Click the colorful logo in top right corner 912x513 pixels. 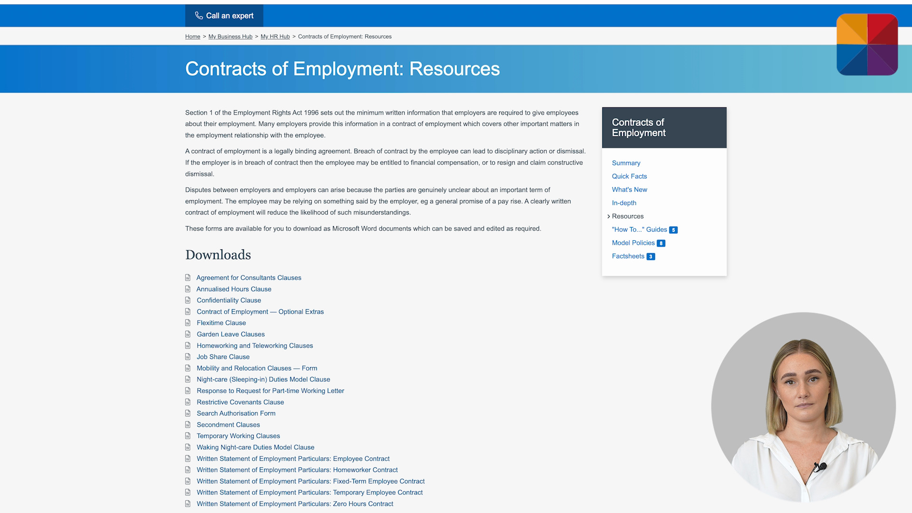(x=867, y=45)
